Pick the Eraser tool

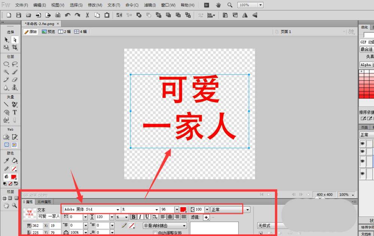(x=15, y=80)
